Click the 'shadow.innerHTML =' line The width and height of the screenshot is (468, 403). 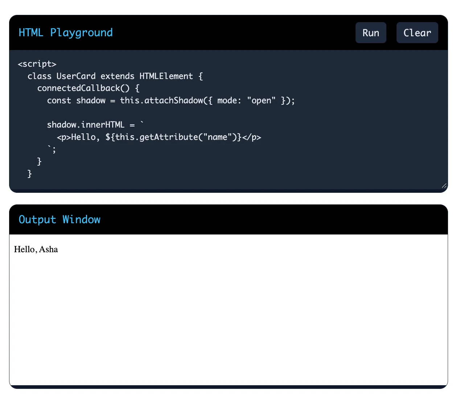coord(95,125)
